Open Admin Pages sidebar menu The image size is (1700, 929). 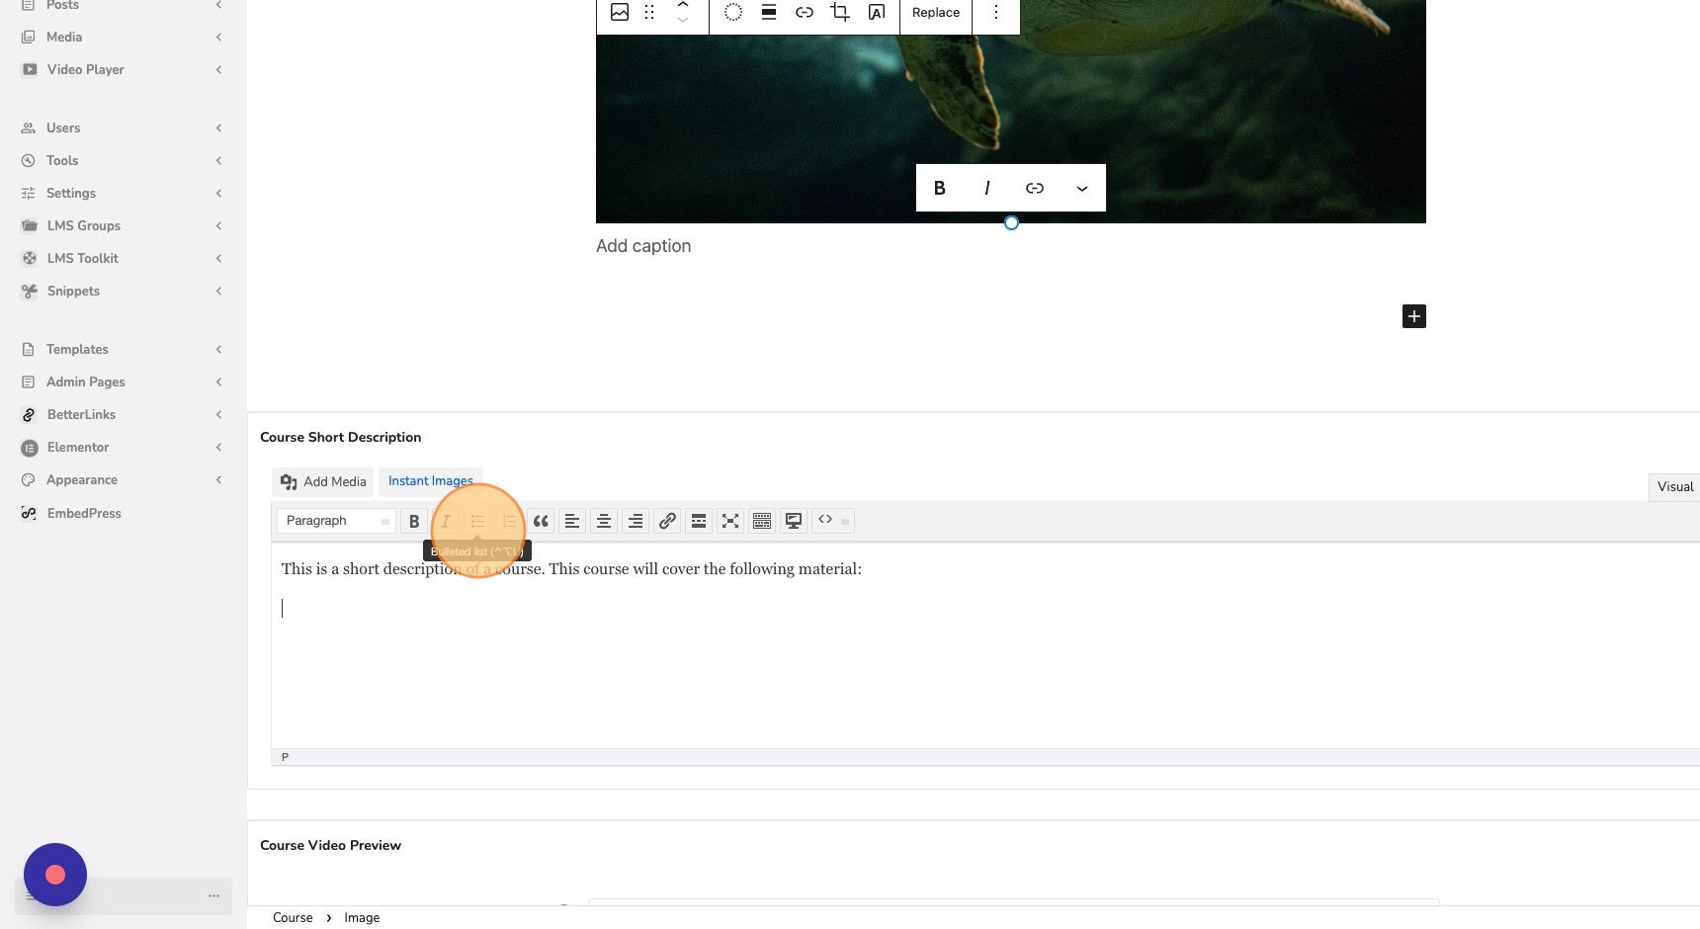click(x=86, y=381)
